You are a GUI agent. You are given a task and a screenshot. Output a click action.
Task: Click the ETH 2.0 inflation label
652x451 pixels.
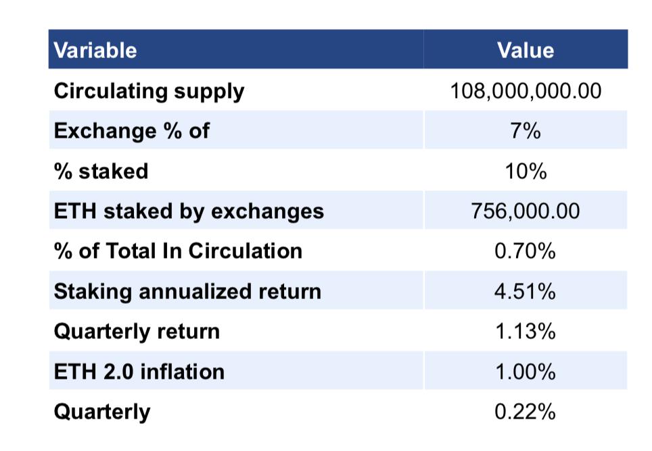[139, 371]
